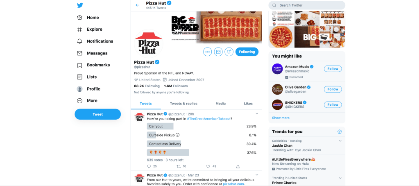Screen dimensions: 419x186
Task: Click the blue Tweet button
Action: click(x=97, y=114)
